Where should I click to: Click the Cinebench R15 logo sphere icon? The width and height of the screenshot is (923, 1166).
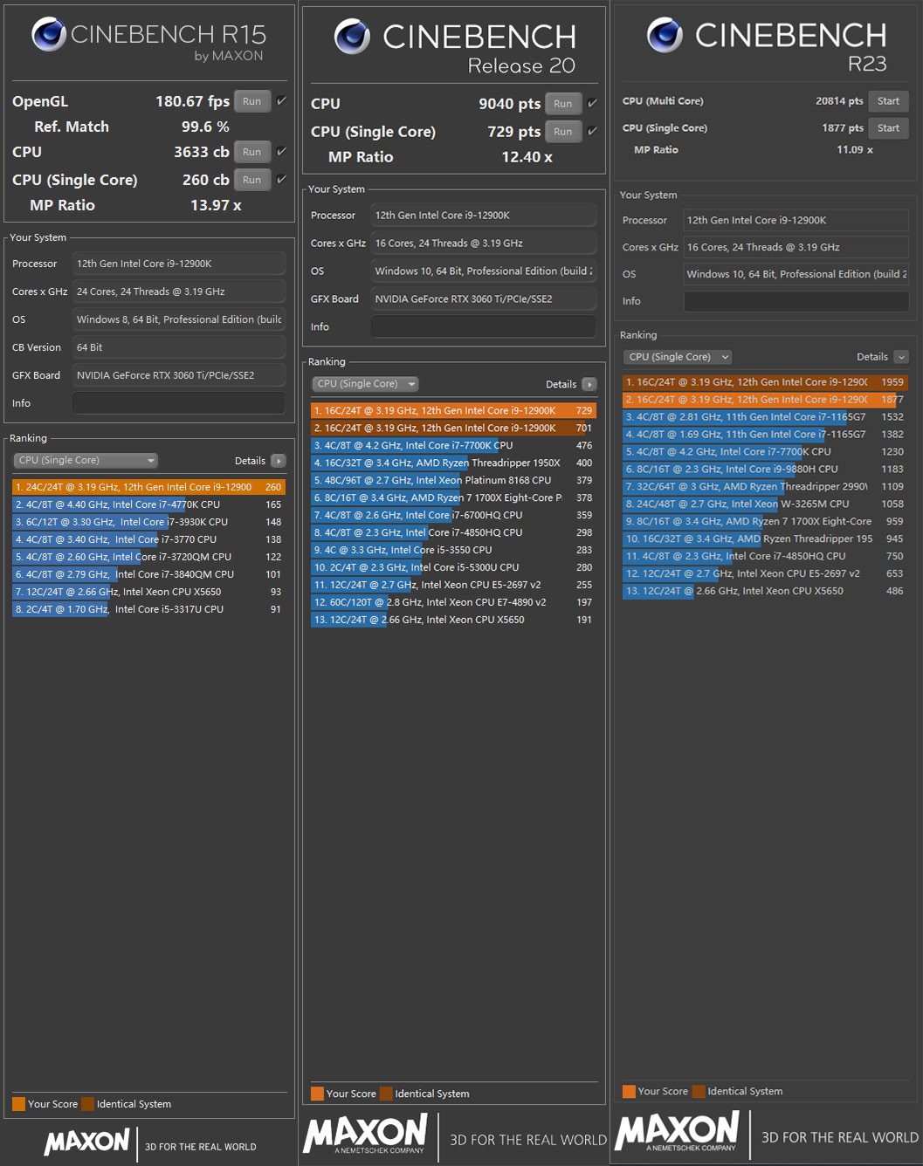(49, 34)
